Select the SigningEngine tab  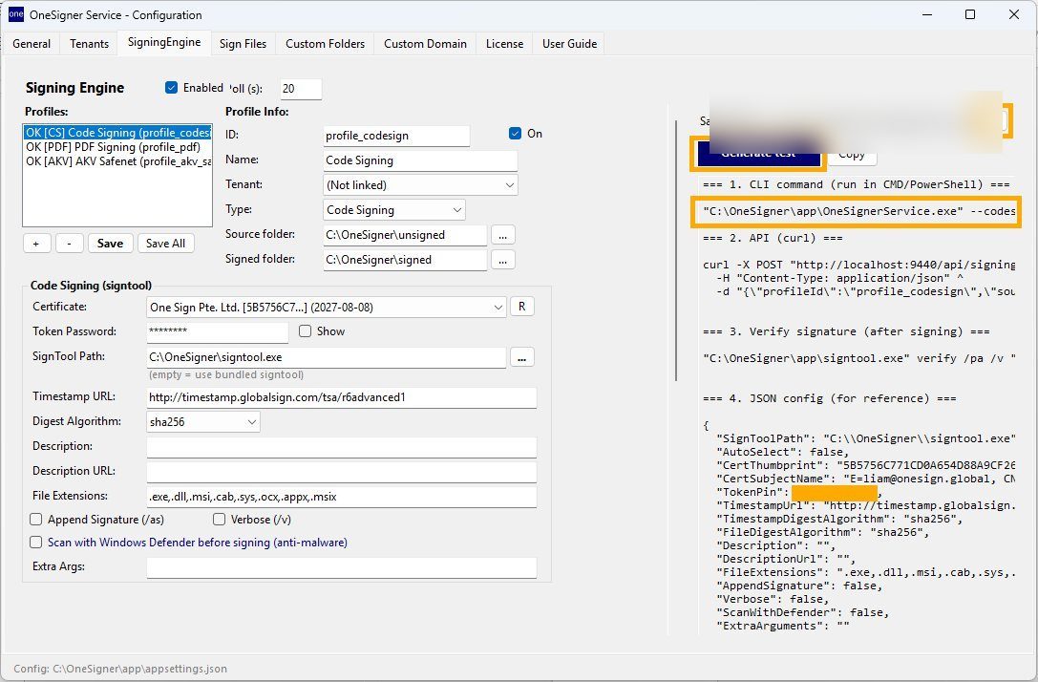pyautogui.click(x=164, y=42)
